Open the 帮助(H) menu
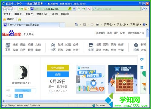Screen dimensions: 151x109 (65, 14)
